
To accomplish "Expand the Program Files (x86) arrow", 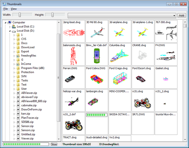I will pyautogui.click(x=14, y=68).
